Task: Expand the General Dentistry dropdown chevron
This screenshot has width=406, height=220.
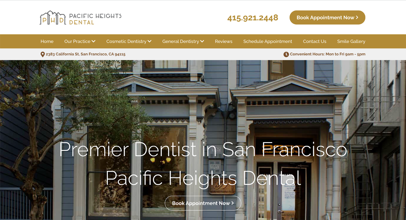Action: (x=202, y=41)
